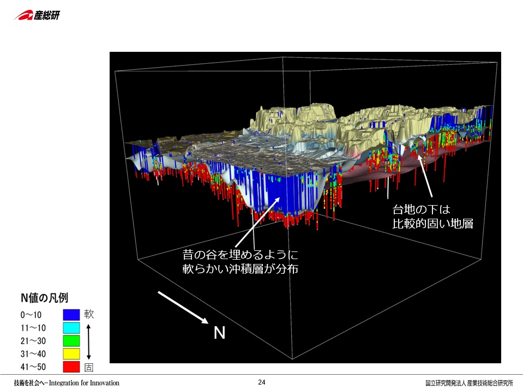
Task: Click the 軟 label in legend
Action: point(89,314)
